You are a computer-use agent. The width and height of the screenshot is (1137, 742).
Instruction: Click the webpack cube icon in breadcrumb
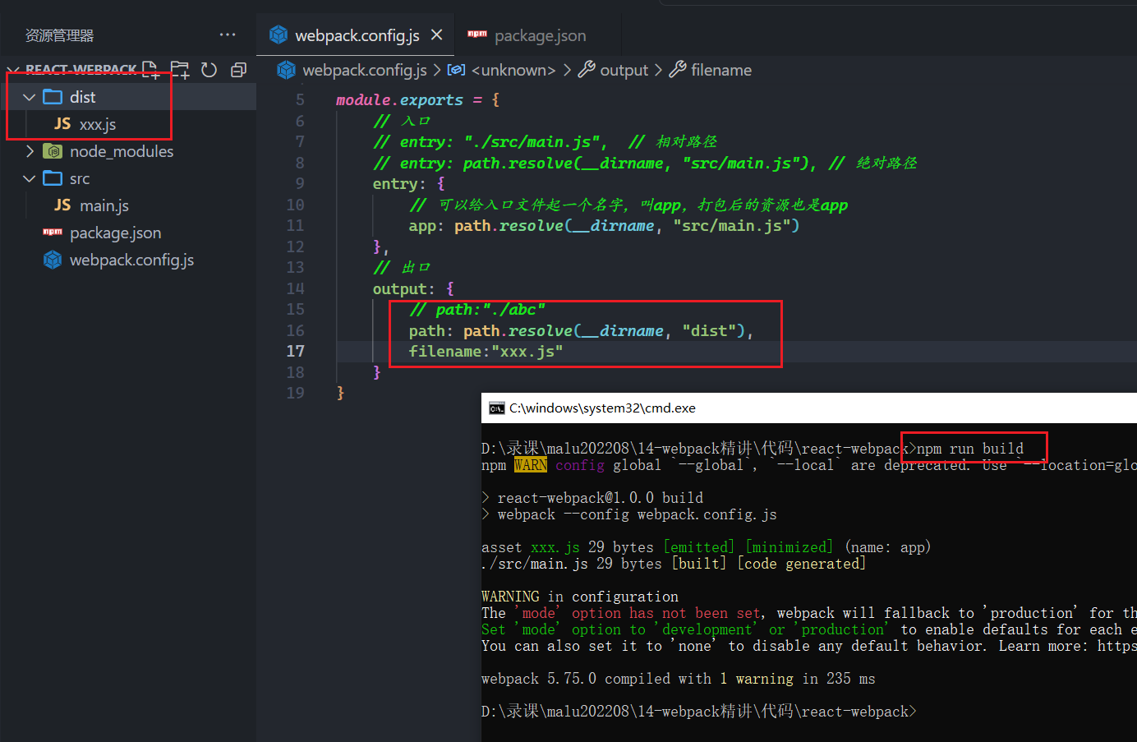coord(286,70)
